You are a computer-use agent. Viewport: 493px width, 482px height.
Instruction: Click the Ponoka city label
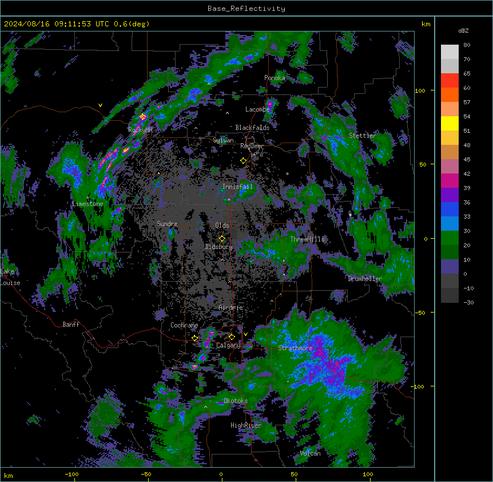click(x=275, y=78)
